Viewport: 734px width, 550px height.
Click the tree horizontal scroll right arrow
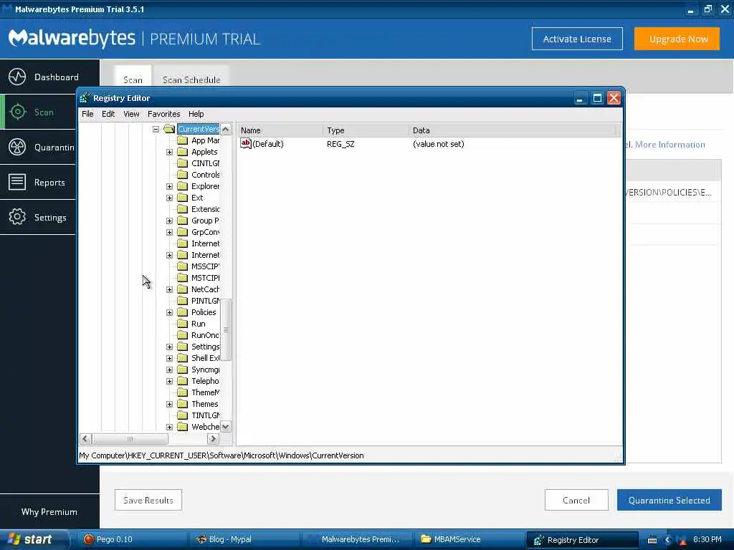coord(213,439)
